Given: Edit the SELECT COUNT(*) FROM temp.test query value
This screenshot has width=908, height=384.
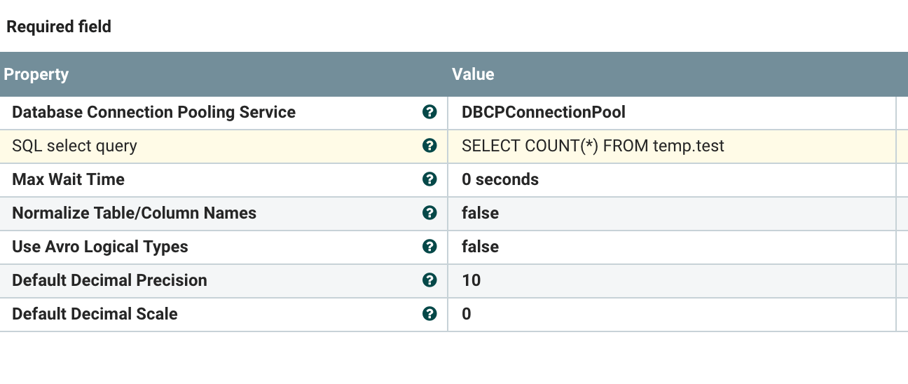Looking at the screenshot, I should point(593,146).
